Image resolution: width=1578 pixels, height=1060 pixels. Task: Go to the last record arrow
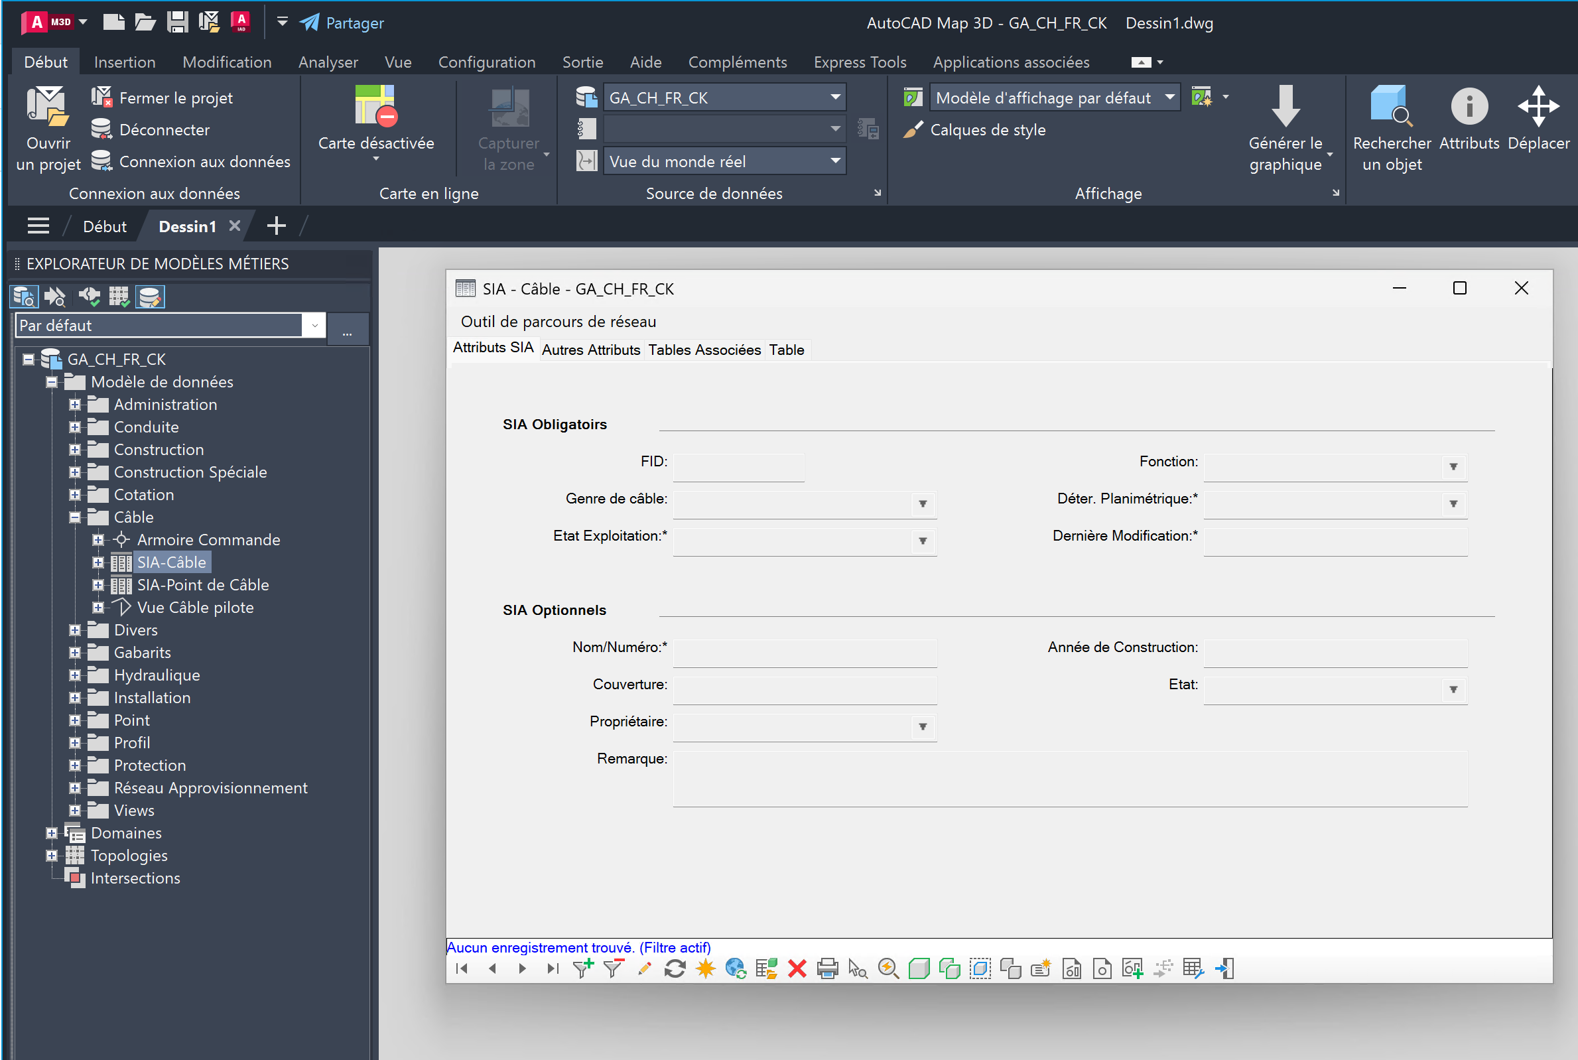pyautogui.click(x=552, y=968)
